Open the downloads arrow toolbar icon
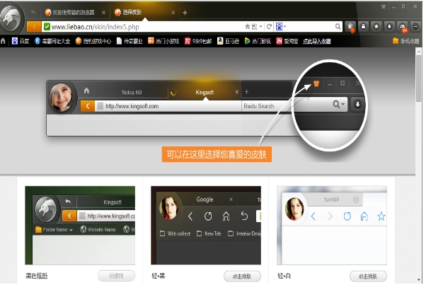431x285 pixels. point(389,27)
